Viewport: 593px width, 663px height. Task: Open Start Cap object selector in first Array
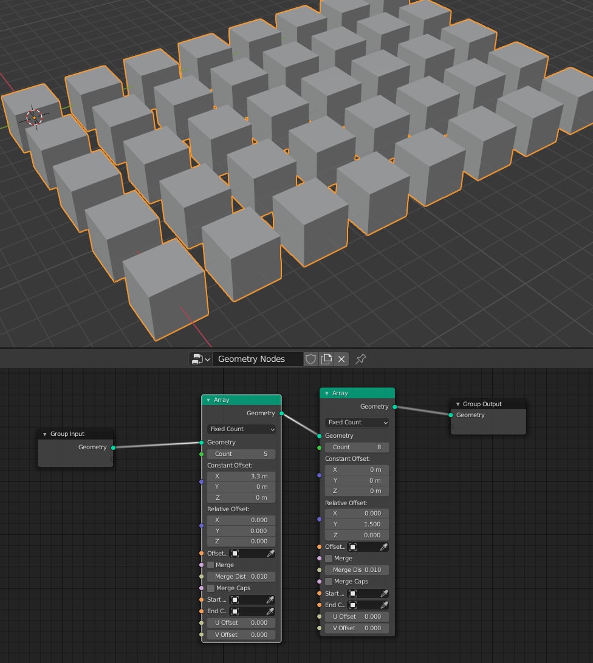(x=248, y=600)
